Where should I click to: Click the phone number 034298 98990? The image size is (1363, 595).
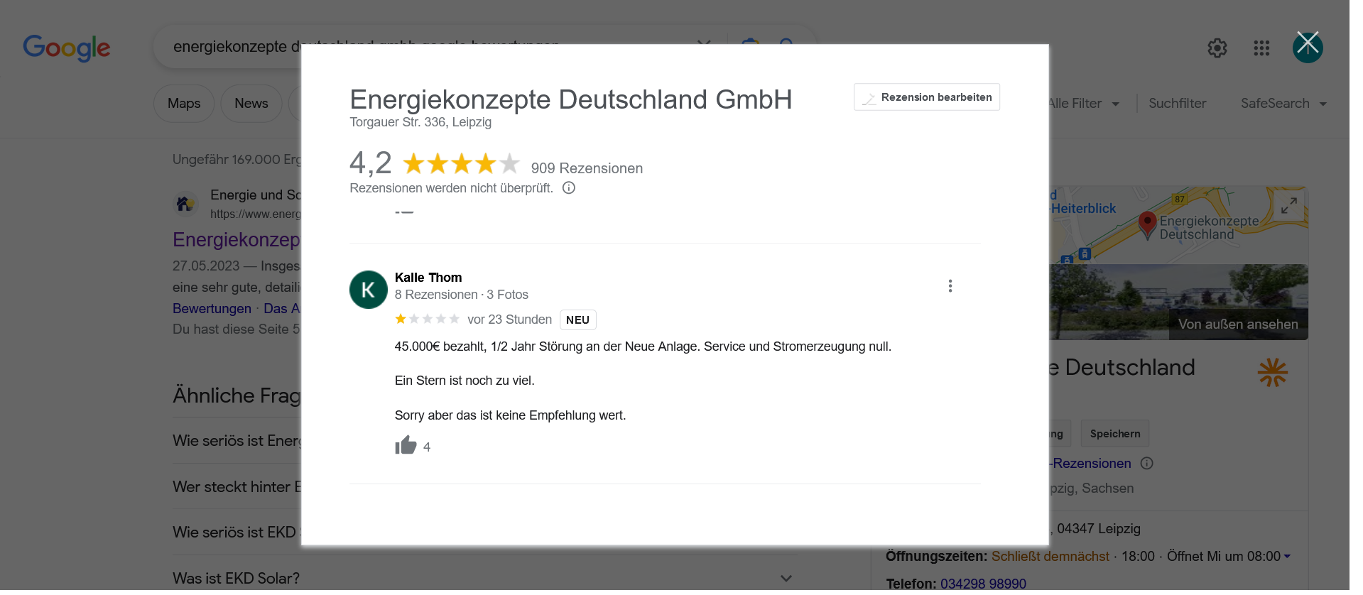click(982, 584)
